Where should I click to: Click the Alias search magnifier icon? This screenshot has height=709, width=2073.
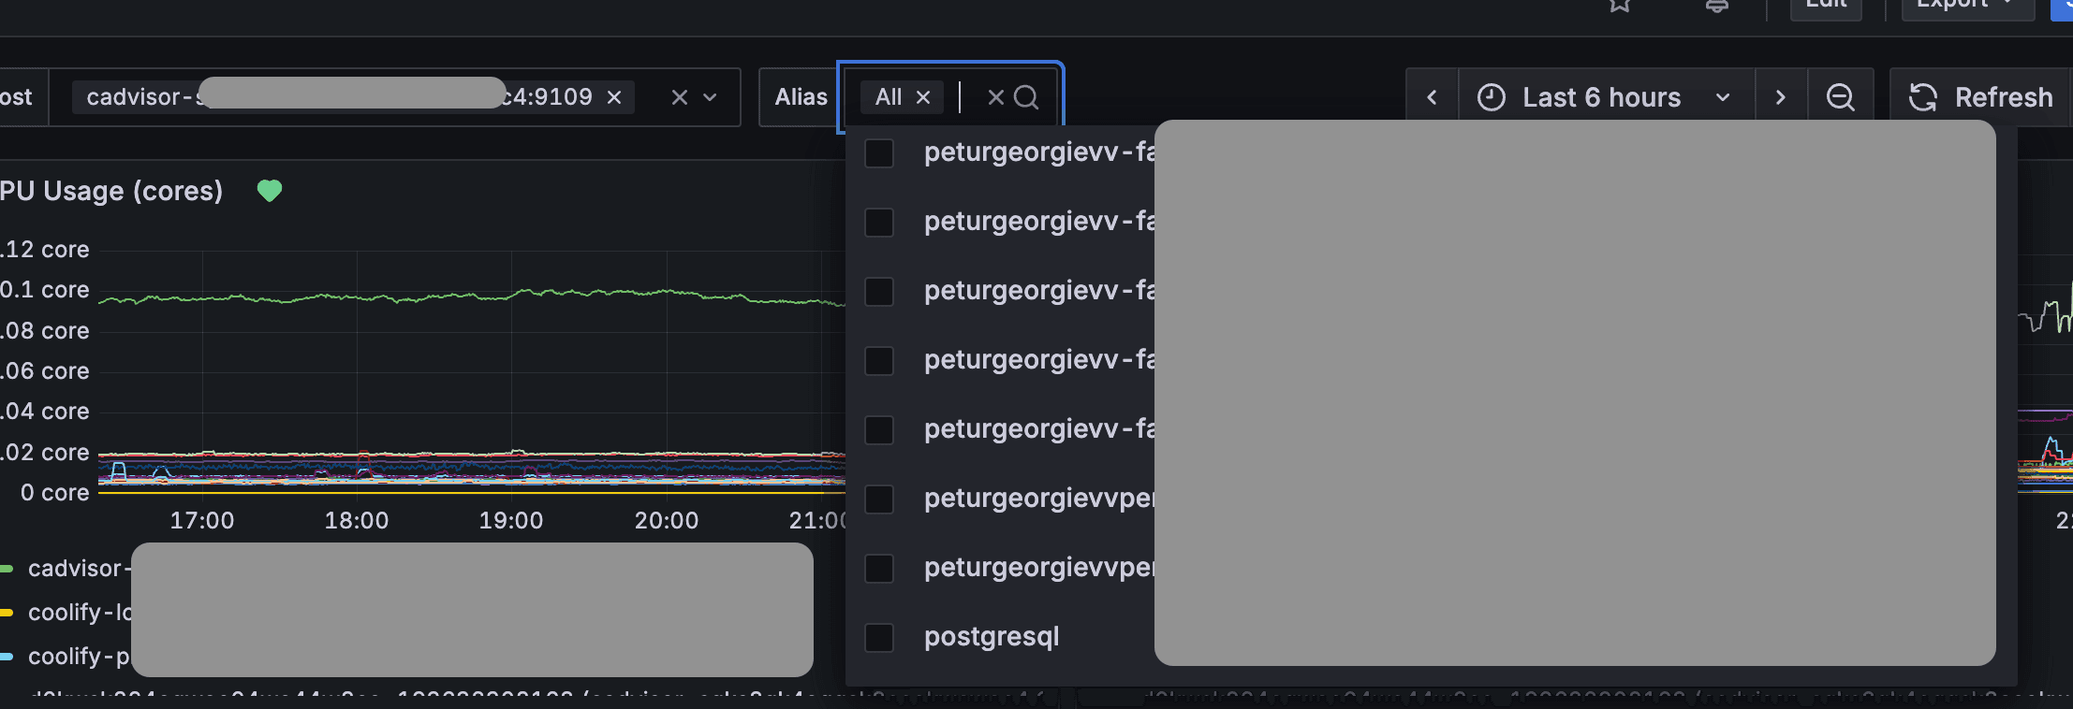tap(1027, 97)
